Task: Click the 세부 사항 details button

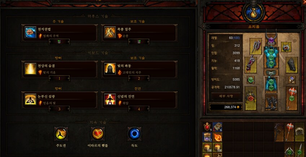Action: click(226, 96)
